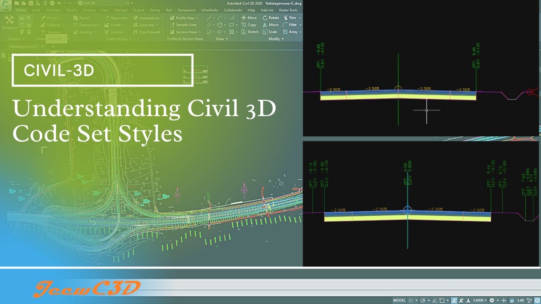Toggle polar tracking in status bar

423,300
